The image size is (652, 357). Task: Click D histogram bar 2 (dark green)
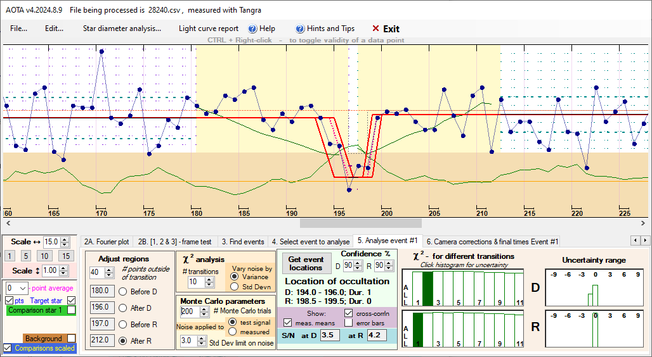(428, 289)
